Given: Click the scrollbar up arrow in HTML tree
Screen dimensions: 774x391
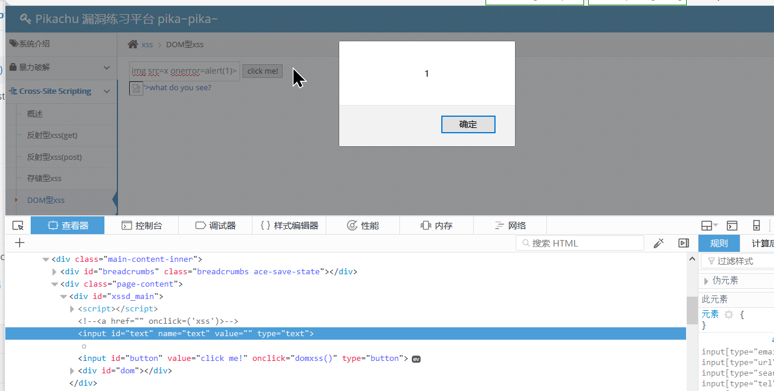Looking at the screenshot, I should [x=692, y=259].
